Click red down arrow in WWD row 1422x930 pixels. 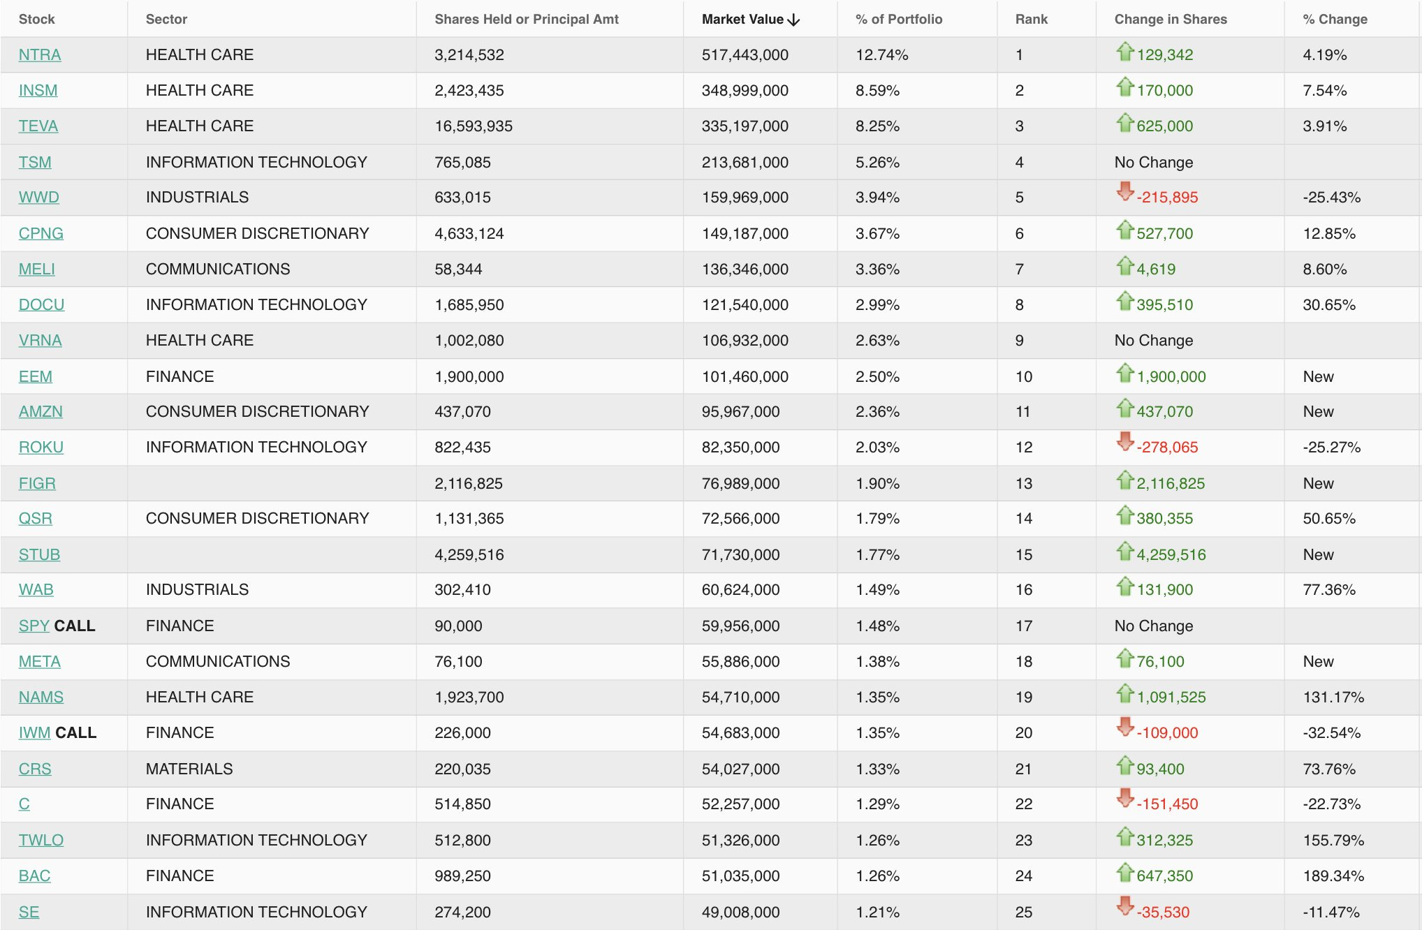point(1124,191)
